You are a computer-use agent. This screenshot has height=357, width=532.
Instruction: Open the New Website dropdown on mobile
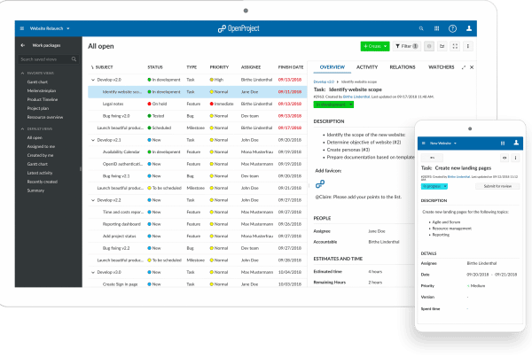coord(443,144)
